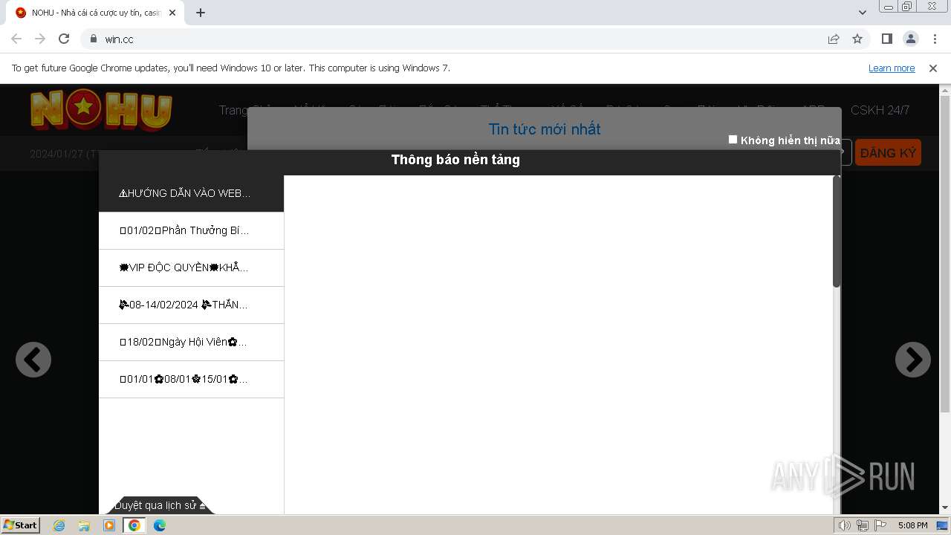951x535 pixels.
Task: Select '01/02 Phần Thưởng Bí' notice
Action: click(191, 230)
